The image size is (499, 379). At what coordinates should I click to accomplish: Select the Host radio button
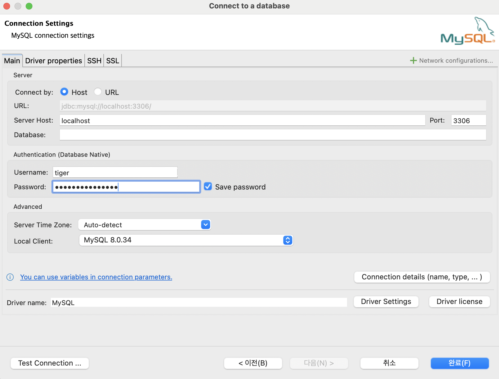coord(64,92)
